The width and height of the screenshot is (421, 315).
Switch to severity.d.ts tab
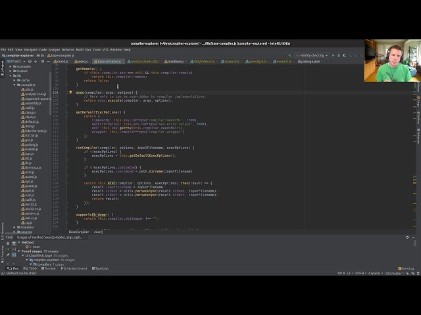[x=258, y=61]
